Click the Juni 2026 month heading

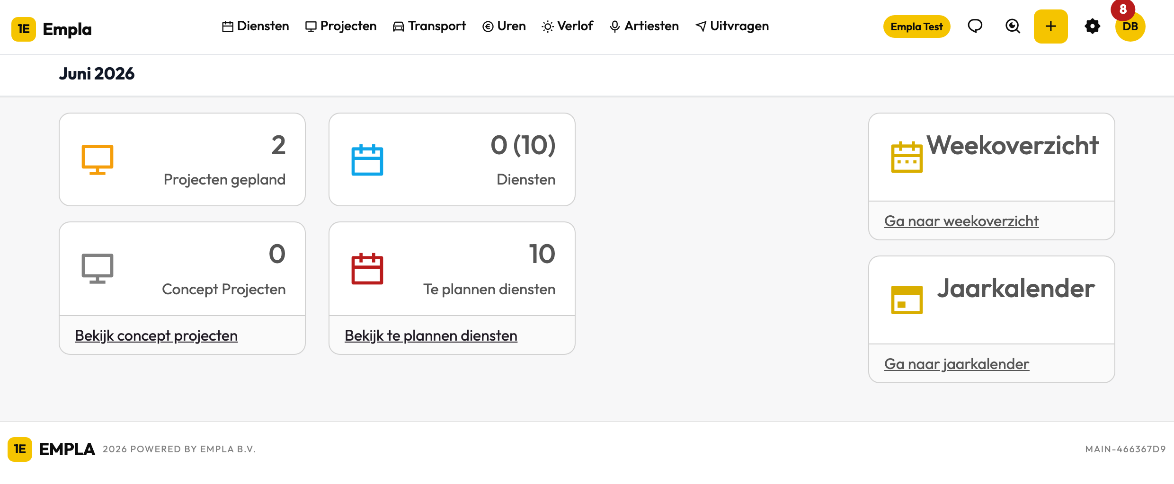tap(97, 74)
